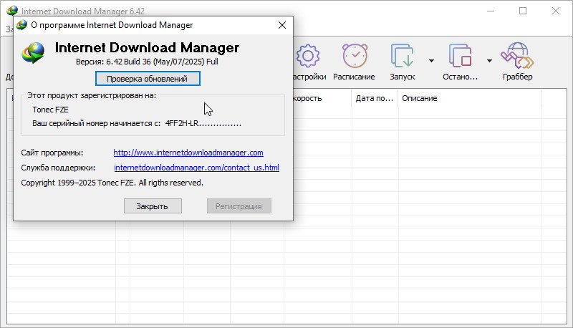
Task: Sort by Описание column header
Action: coord(420,98)
